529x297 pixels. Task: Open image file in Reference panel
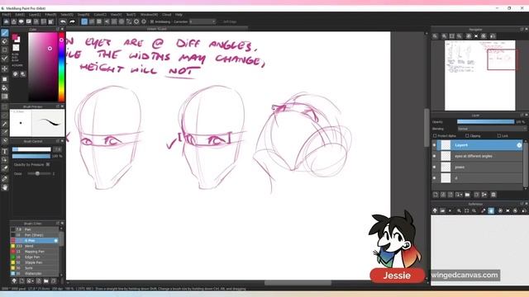tap(442, 210)
